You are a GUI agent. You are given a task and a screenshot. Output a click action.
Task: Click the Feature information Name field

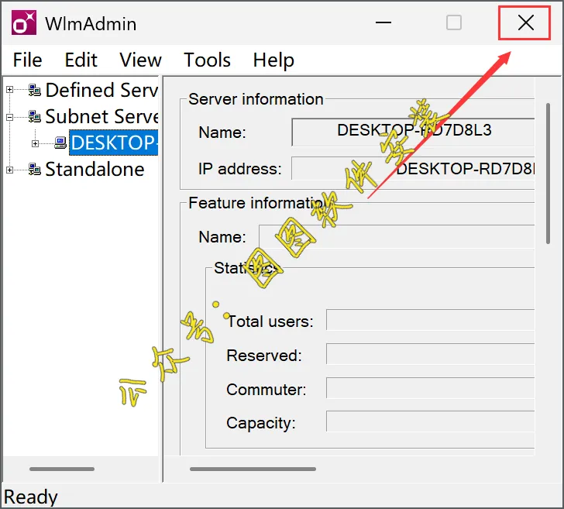click(397, 236)
